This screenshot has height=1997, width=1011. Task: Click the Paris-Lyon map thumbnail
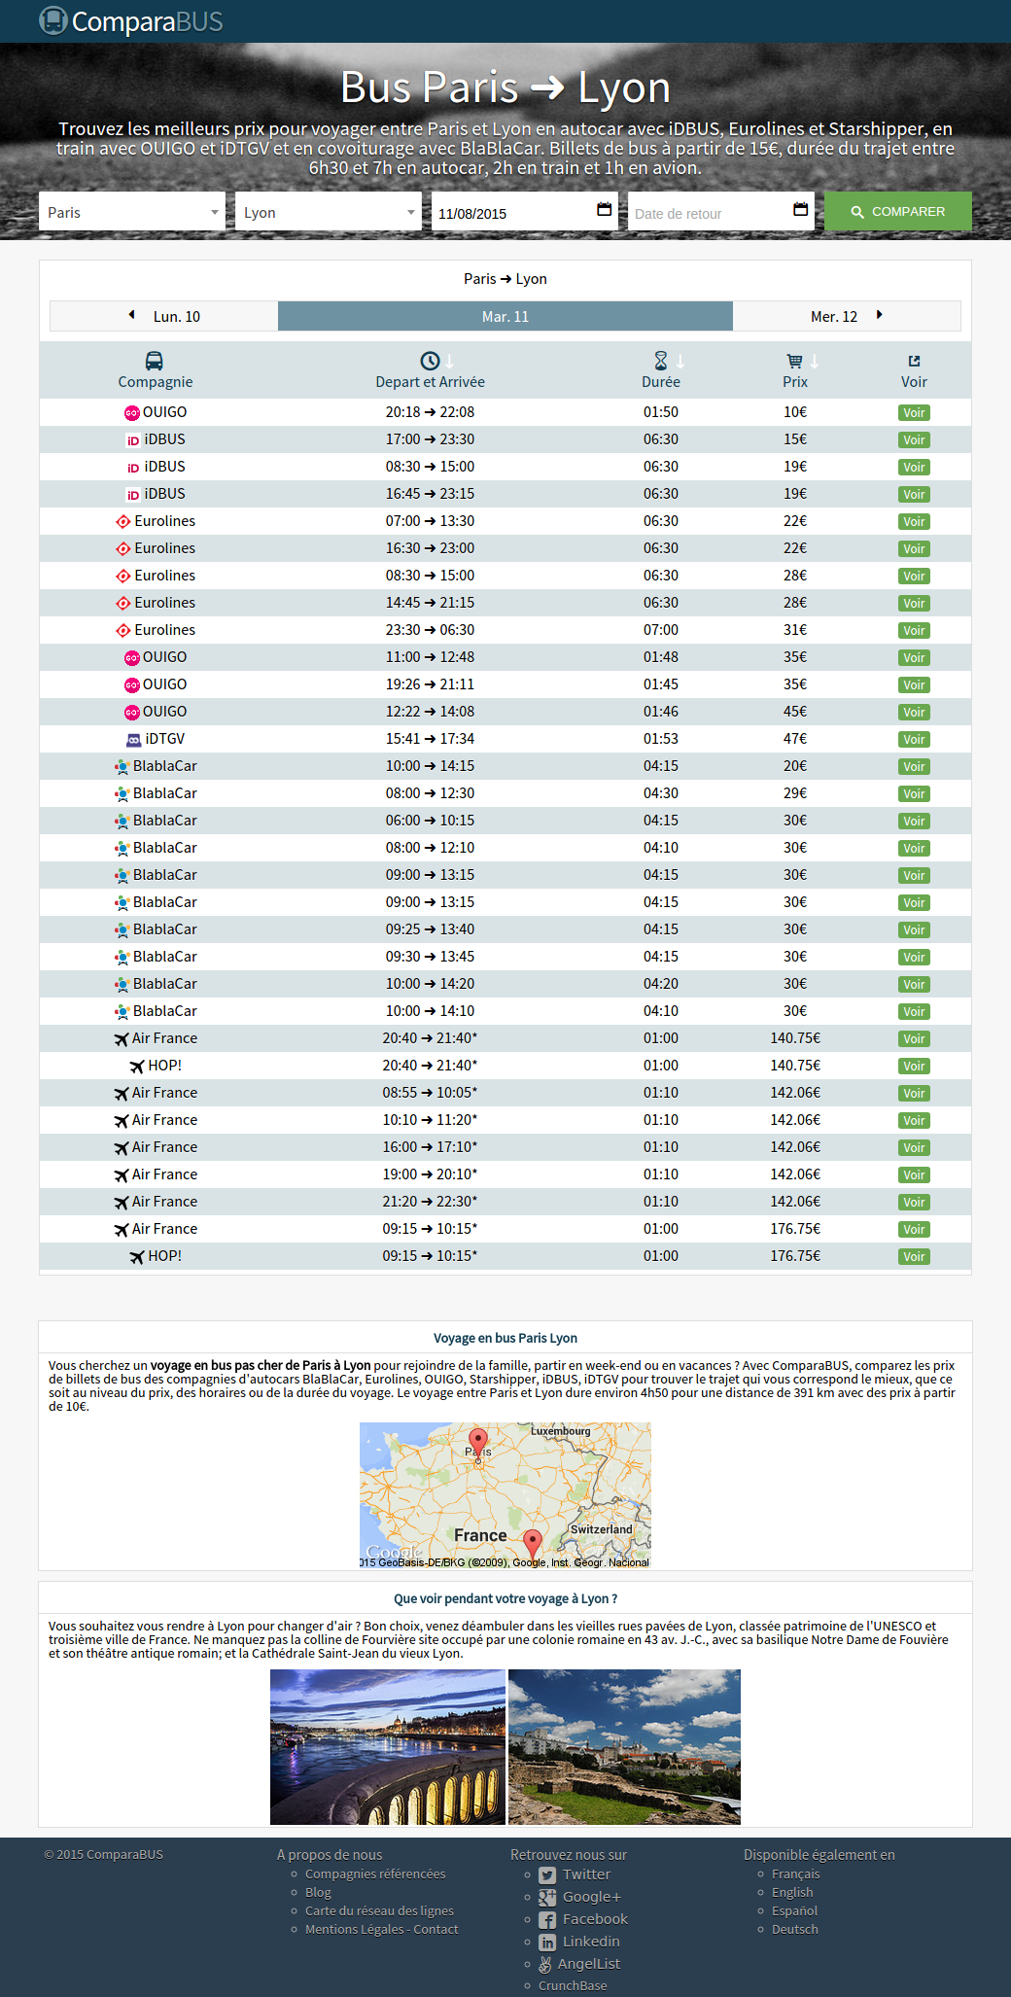click(x=505, y=1495)
